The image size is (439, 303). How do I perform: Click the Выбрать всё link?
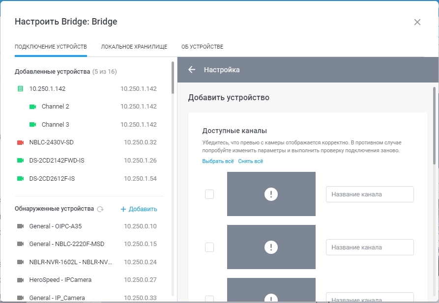pos(218,161)
